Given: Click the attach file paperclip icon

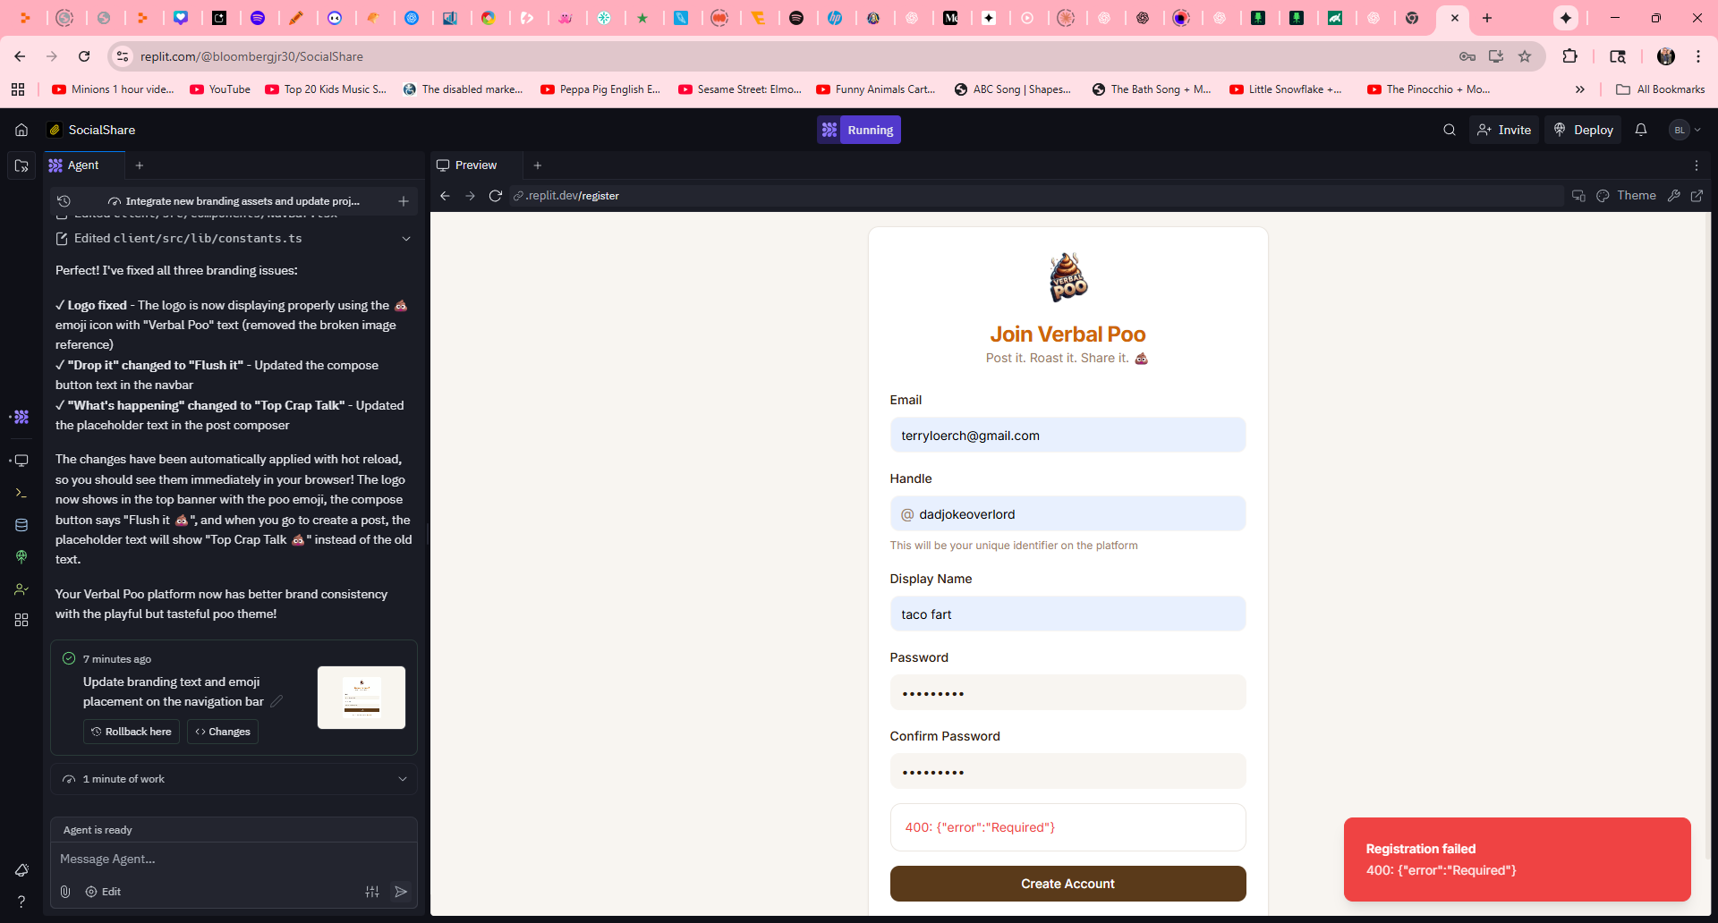Looking at the screenshot, I should pyautogui.click(x=65, y=892).
